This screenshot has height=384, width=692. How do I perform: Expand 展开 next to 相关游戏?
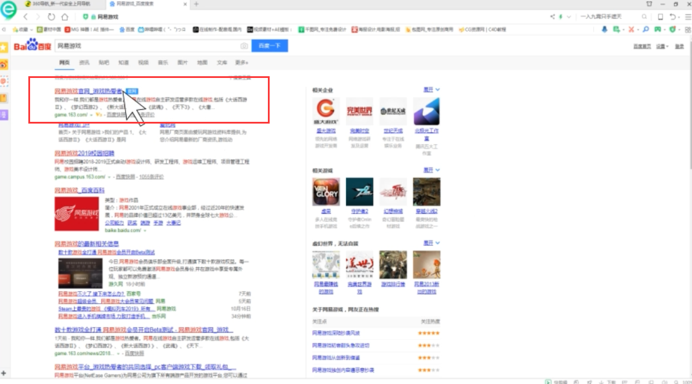tap(432, 170)
